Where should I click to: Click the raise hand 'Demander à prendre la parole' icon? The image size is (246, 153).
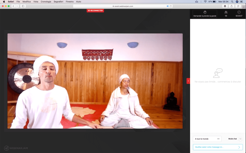(x=205, y=12)
